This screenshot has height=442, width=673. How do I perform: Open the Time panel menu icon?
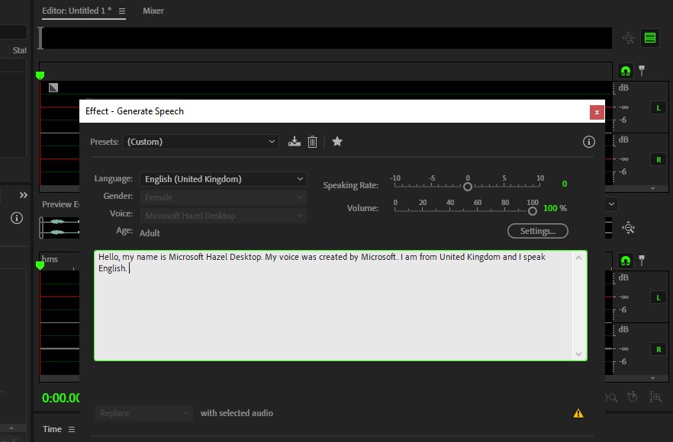pos(72,429)
